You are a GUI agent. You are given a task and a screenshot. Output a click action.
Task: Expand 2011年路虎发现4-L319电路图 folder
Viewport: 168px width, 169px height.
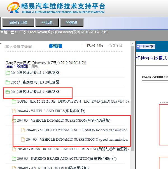[35, 82]
